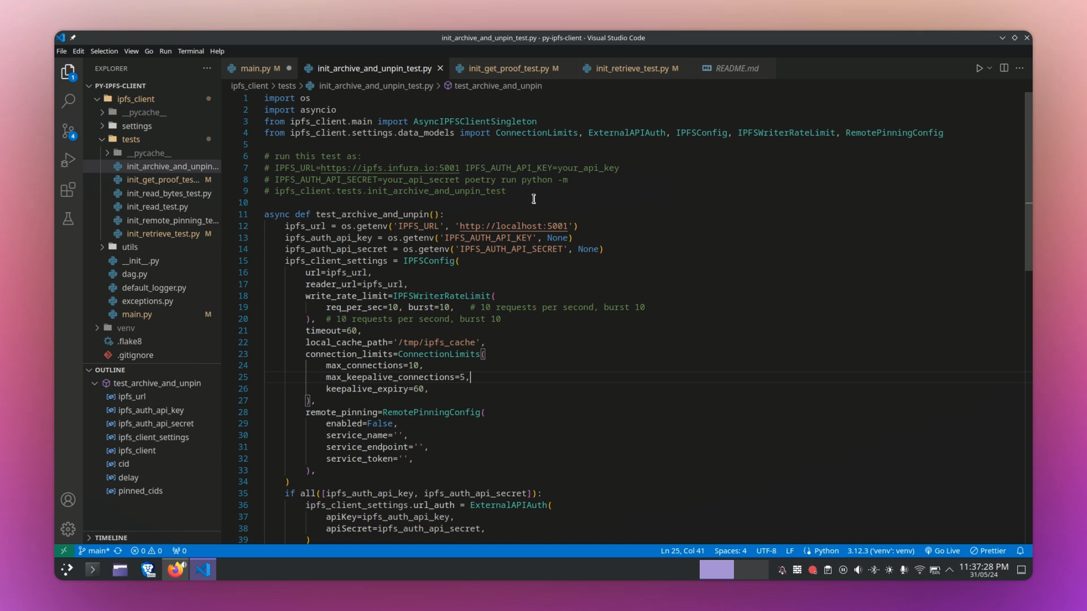Click Ln 25, Col 41 to go to a line
The image size is (1087, 611).
coord(682,550)
